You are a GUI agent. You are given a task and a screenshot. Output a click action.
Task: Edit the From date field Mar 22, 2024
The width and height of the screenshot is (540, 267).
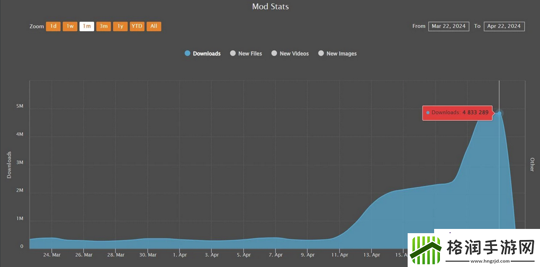pos(449,26)
